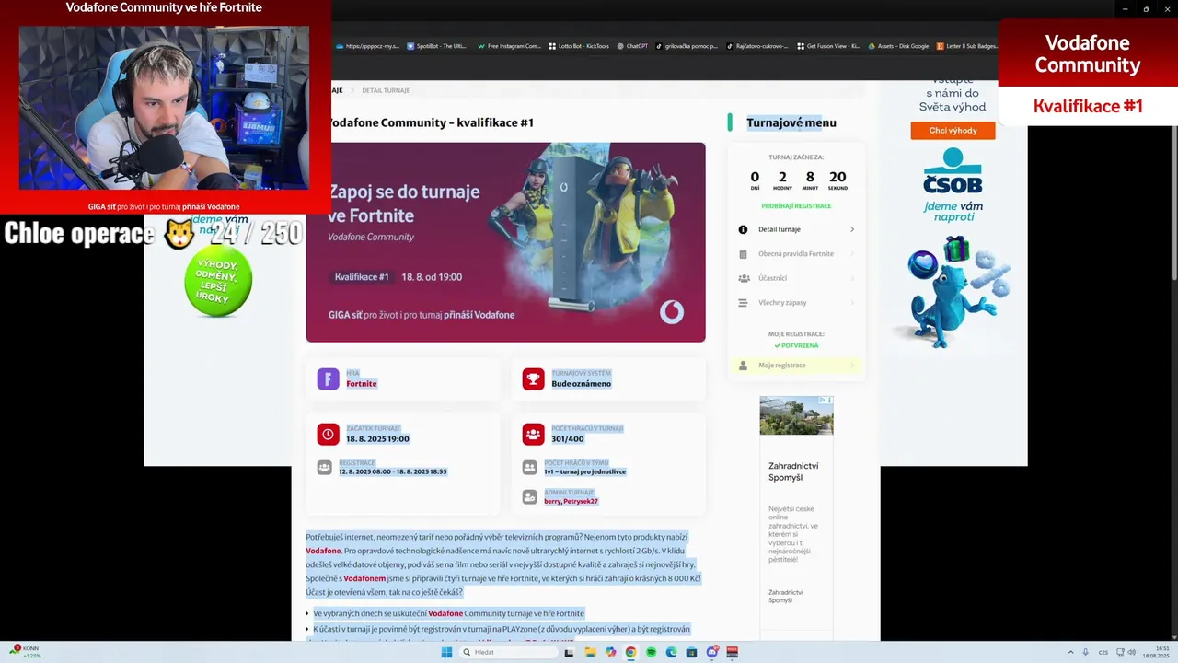
Task: Open the ChatGPT bookmark
Action: pos(632,46)
